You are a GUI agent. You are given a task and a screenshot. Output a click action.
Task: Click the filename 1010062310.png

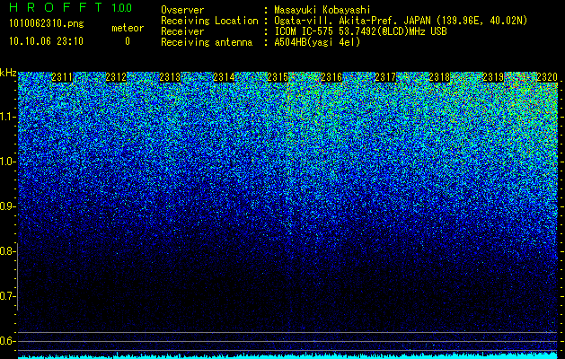pos(47,24)
